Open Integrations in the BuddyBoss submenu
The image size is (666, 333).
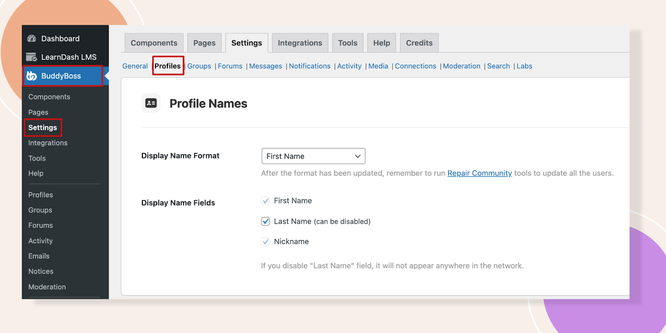[48, 143]
